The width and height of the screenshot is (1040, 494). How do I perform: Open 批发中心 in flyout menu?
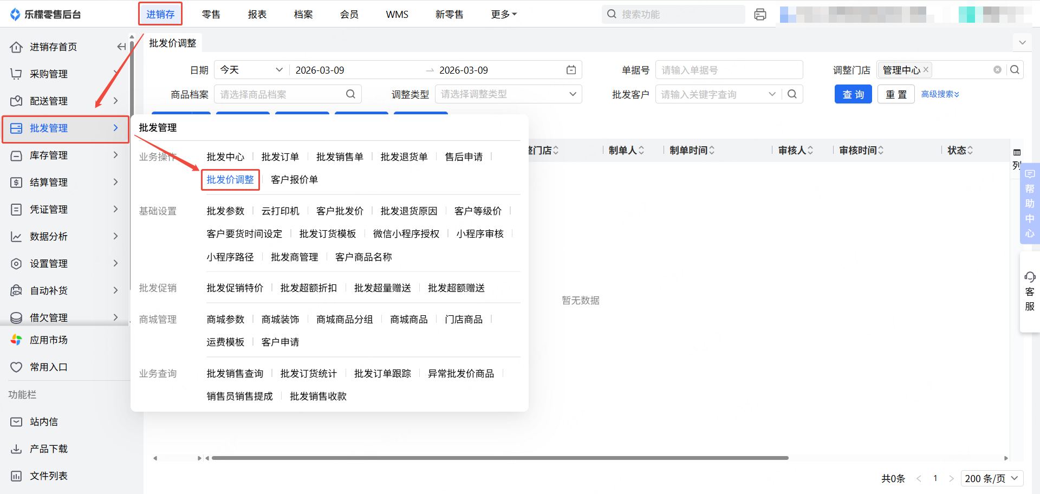[x=225, y=157]
